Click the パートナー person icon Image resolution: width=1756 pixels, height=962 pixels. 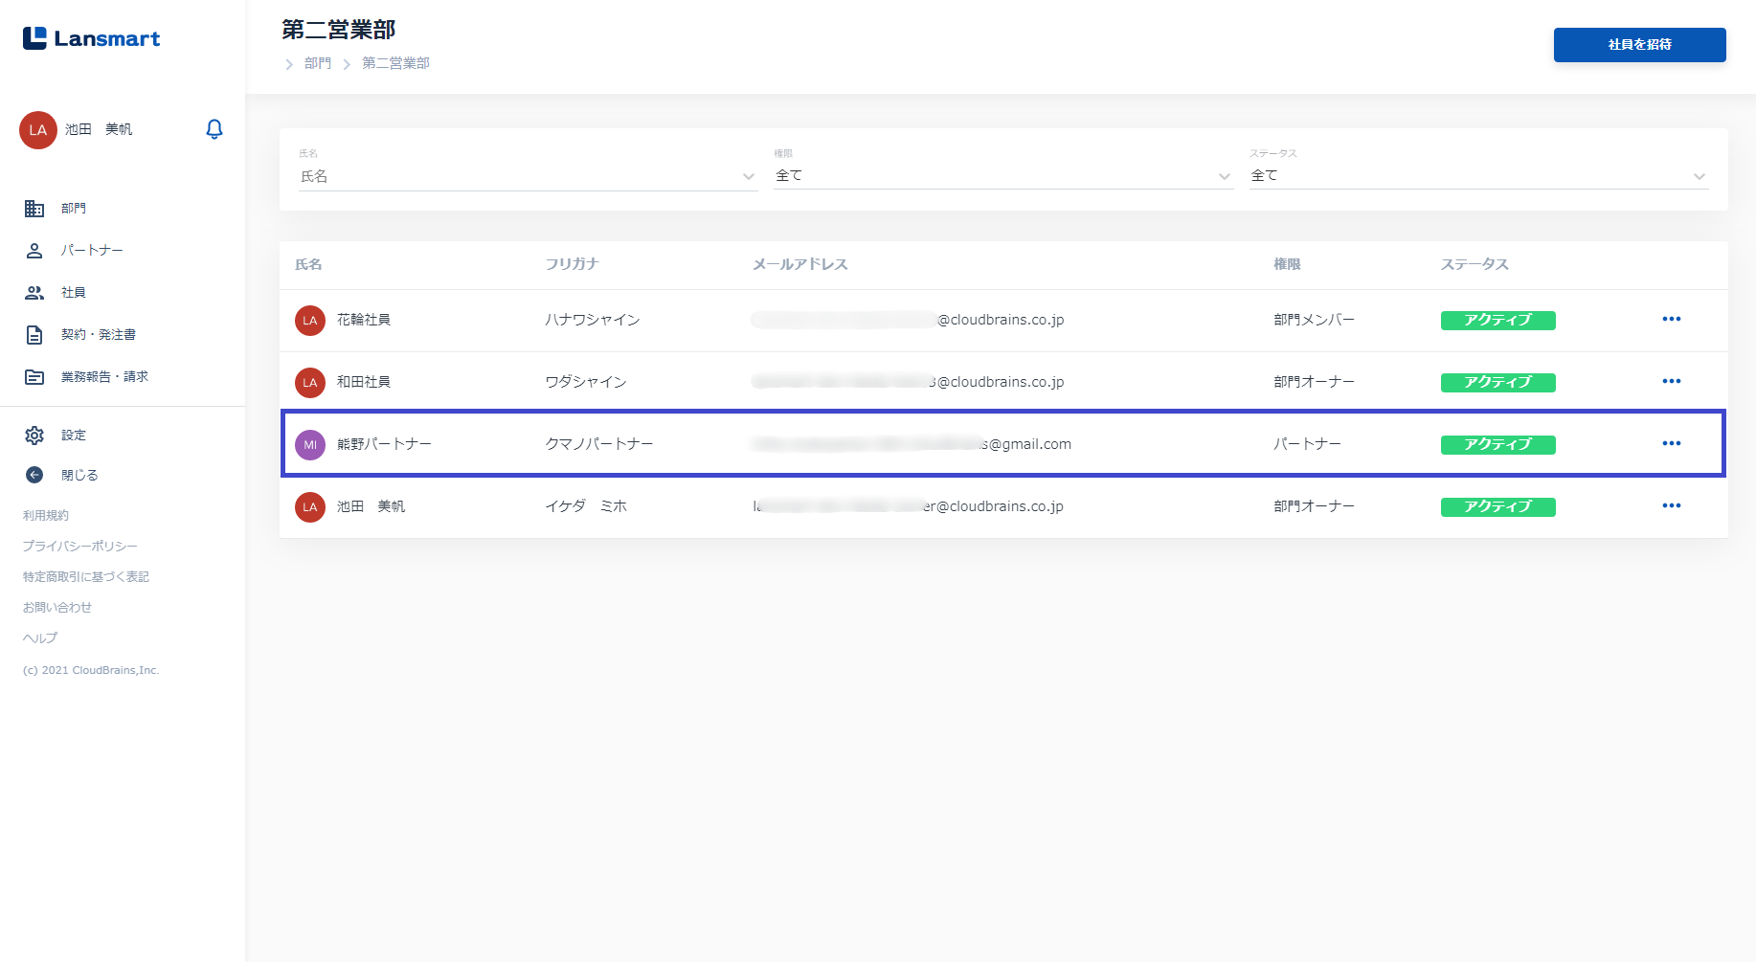(x=34, y=251)
